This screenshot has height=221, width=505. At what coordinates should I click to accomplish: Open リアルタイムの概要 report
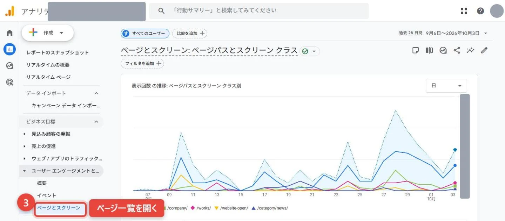[48, 65]
